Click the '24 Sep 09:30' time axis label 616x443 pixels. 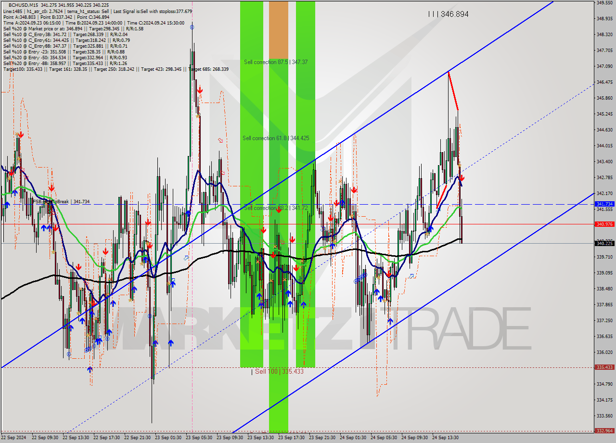coord(414,438)
